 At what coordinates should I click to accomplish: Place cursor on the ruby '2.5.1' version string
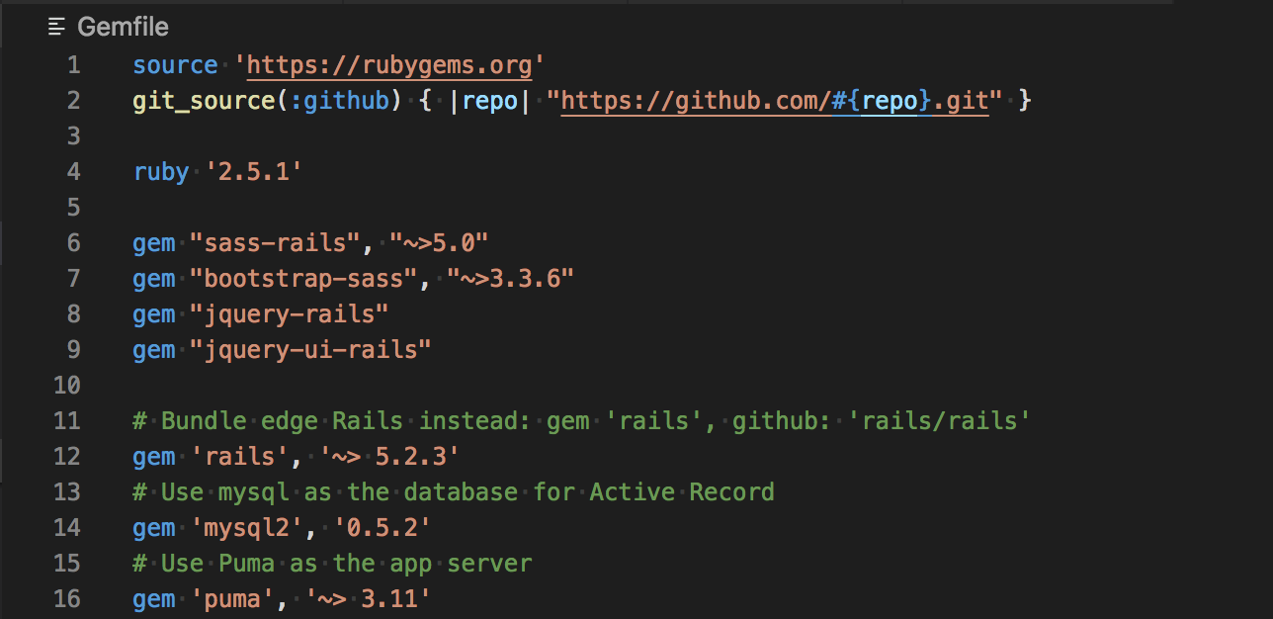(254, 172)
